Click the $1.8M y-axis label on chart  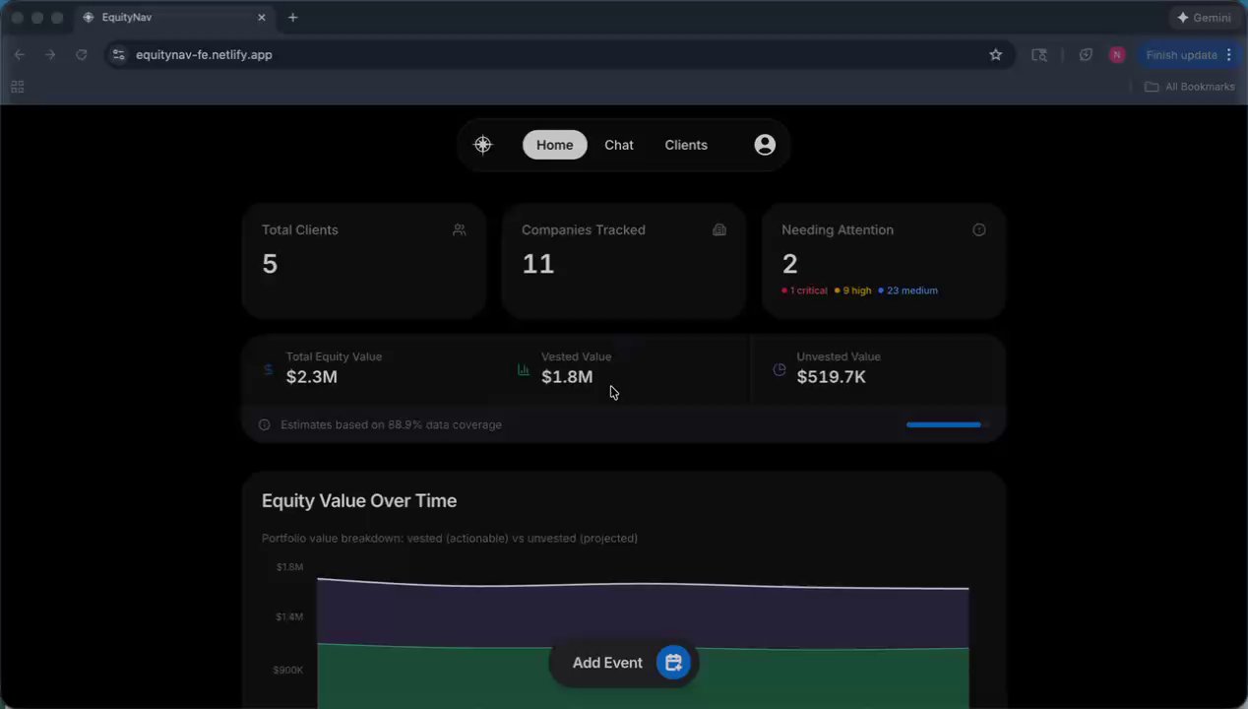(x=289, y=567)
